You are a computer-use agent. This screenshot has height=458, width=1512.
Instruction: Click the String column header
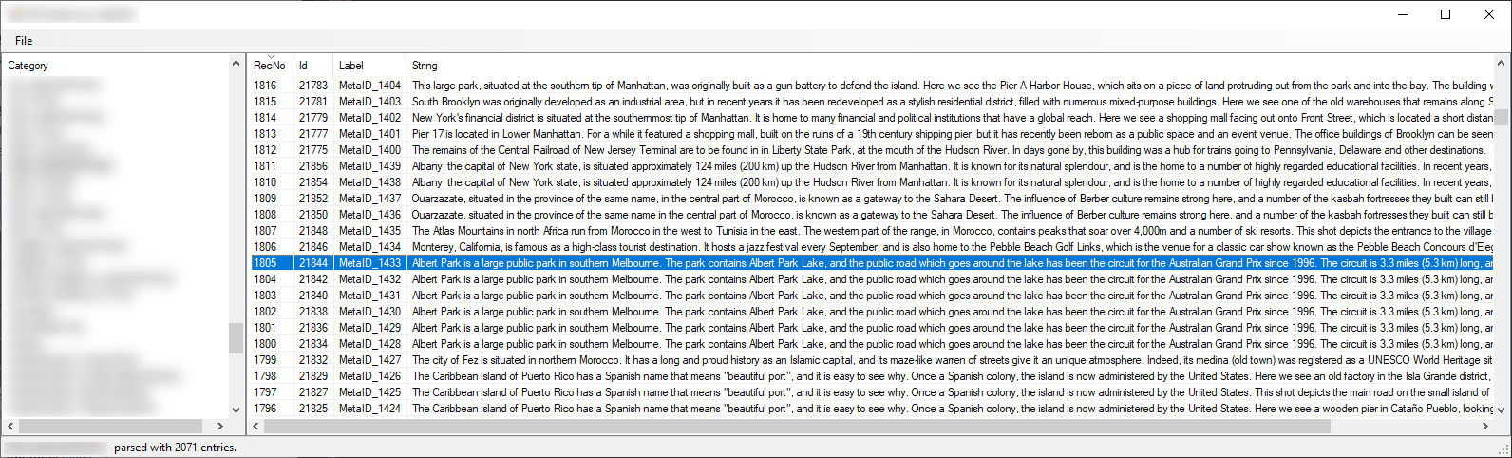coord(425,66)
